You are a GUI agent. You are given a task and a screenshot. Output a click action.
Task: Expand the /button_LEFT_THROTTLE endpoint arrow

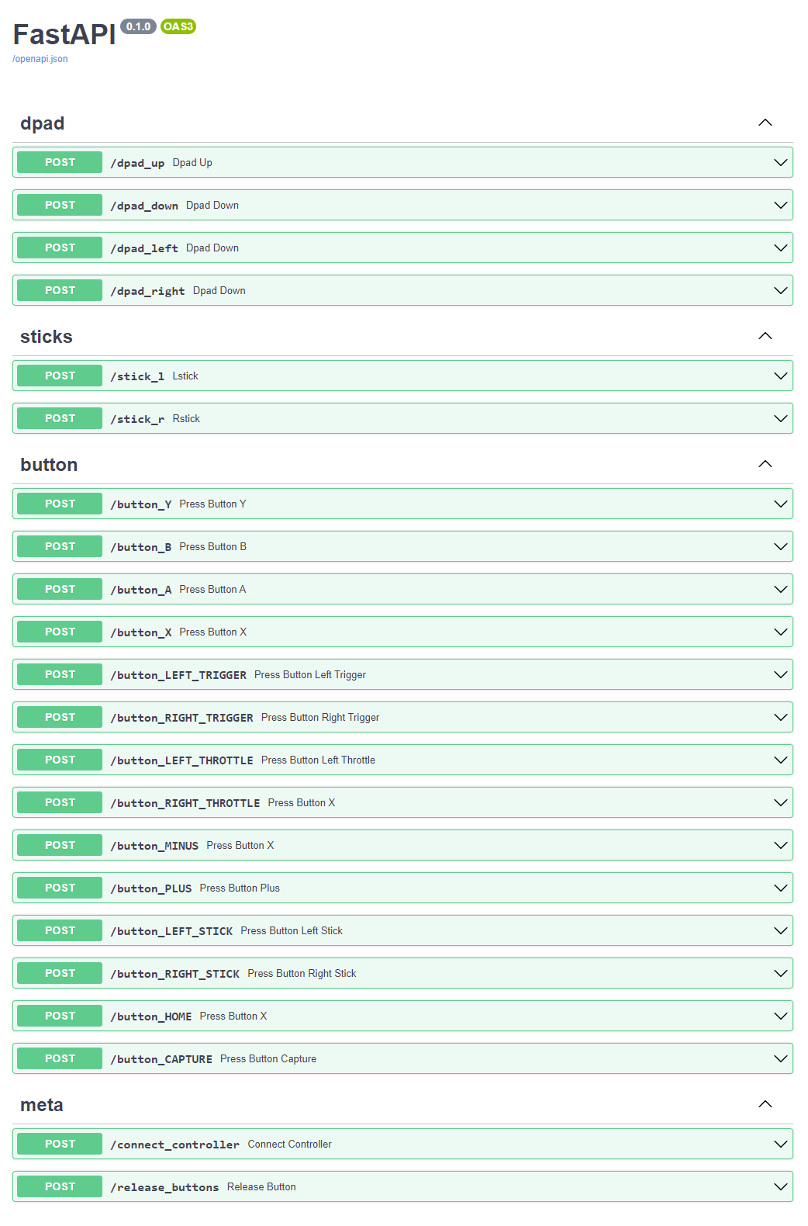(780, 760)
